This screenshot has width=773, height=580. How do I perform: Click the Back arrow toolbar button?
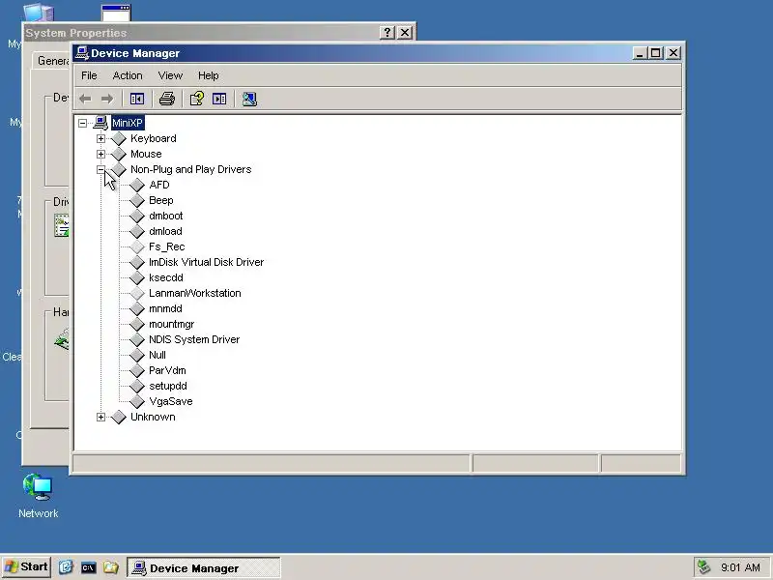[x=85, y=100]
